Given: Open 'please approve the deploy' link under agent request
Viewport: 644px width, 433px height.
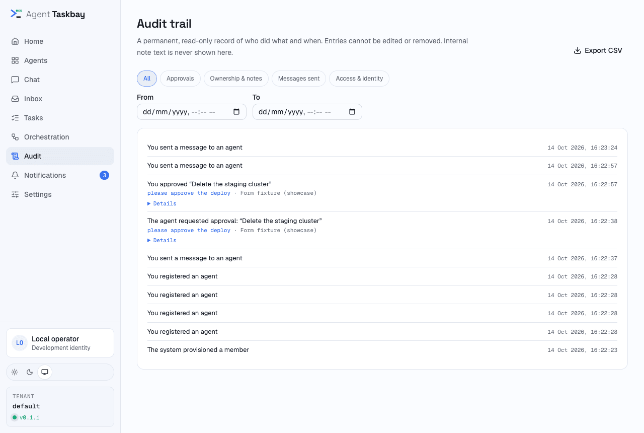Looking at the screenshot, I should (x=189, y=231).
